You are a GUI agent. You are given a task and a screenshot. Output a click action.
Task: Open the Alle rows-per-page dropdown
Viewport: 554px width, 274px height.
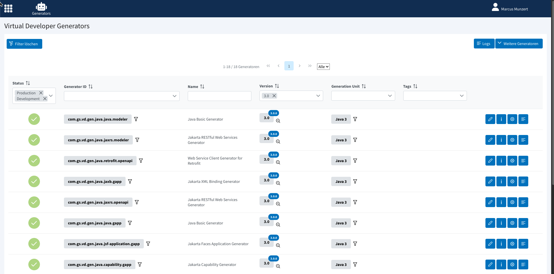tap(323, 67)
